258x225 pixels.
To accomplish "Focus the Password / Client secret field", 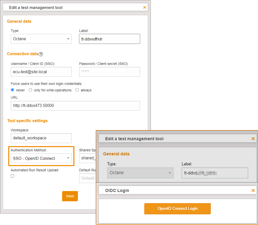I will point(109,72).
